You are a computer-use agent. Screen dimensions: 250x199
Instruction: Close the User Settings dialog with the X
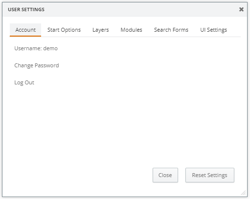point(241,9)
